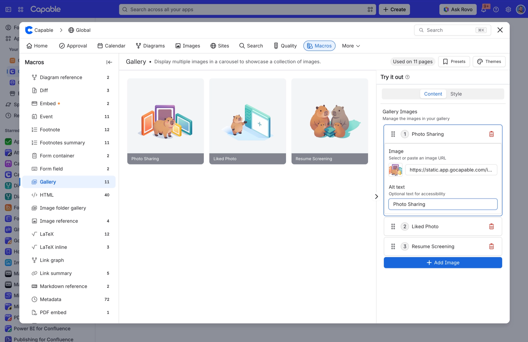Click the Capable logo in the dialog breadcrumb

pos(29,30)
